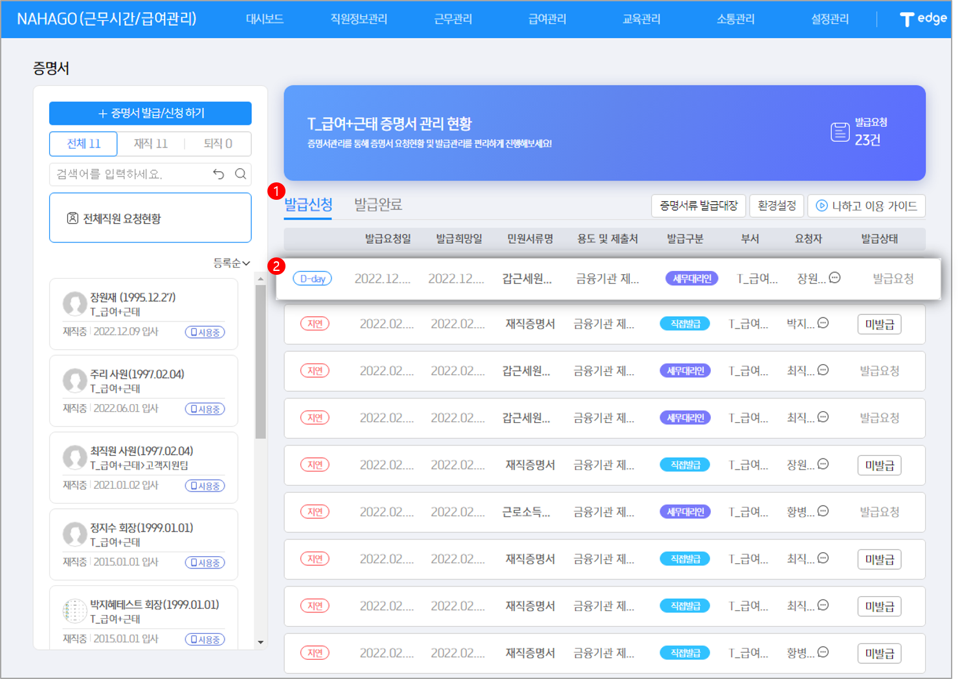Select the 퇴직 0 filter

(218, 144)
